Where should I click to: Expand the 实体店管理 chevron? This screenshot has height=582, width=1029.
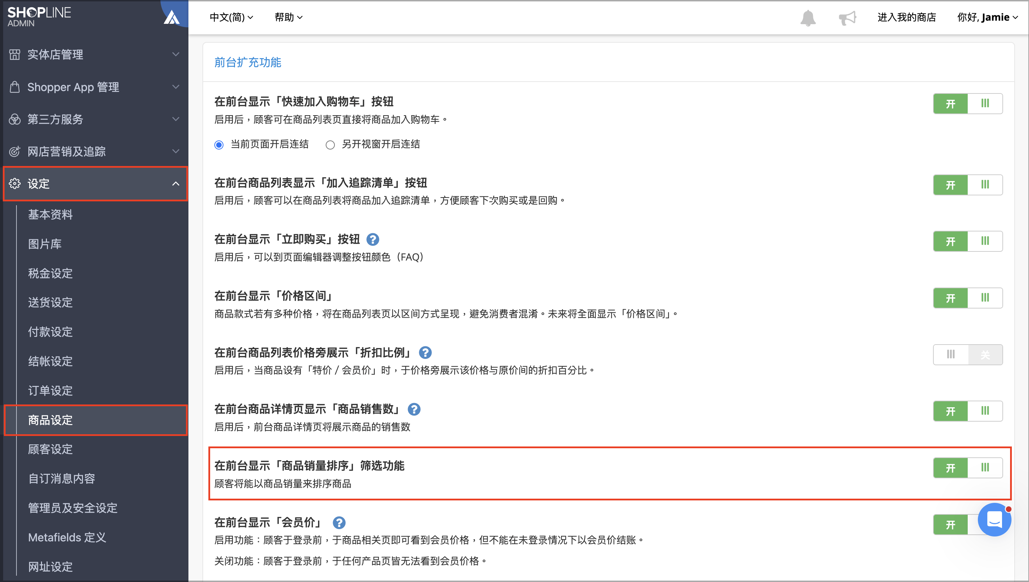click(175, 54)
